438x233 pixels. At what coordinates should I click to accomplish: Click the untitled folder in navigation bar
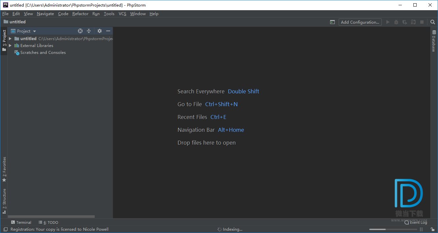[14, 22]
